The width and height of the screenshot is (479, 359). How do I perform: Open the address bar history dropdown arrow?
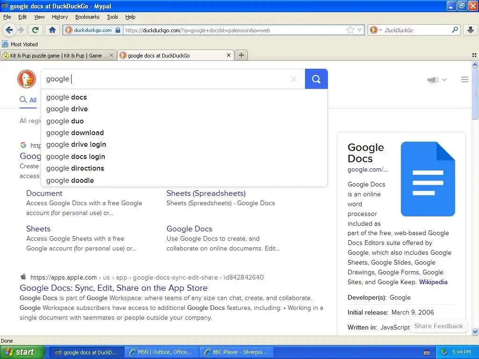360,30
